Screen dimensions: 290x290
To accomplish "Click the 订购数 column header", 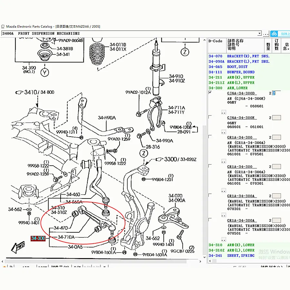I will pos(276,45).
